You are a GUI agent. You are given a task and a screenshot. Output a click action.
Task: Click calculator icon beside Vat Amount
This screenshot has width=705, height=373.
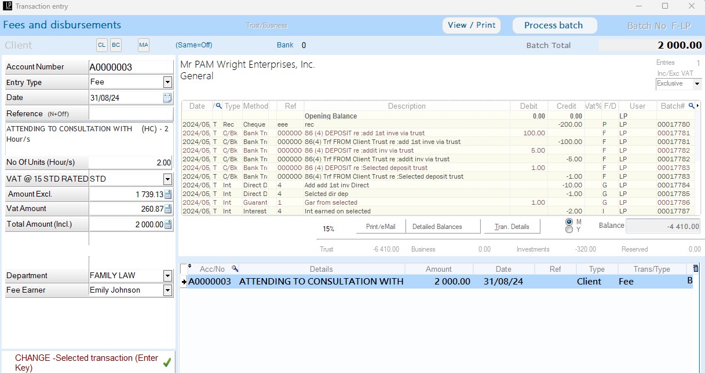[x=168, y=209]
